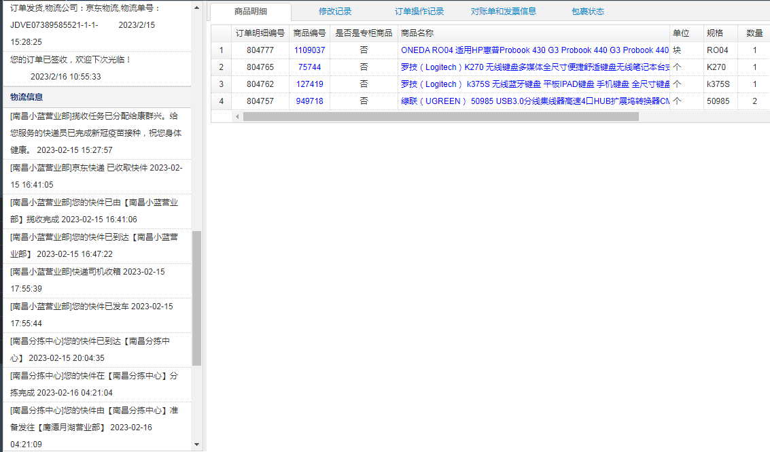
Task: Click the 物流信息 section heading
Action: click(27, 97)
